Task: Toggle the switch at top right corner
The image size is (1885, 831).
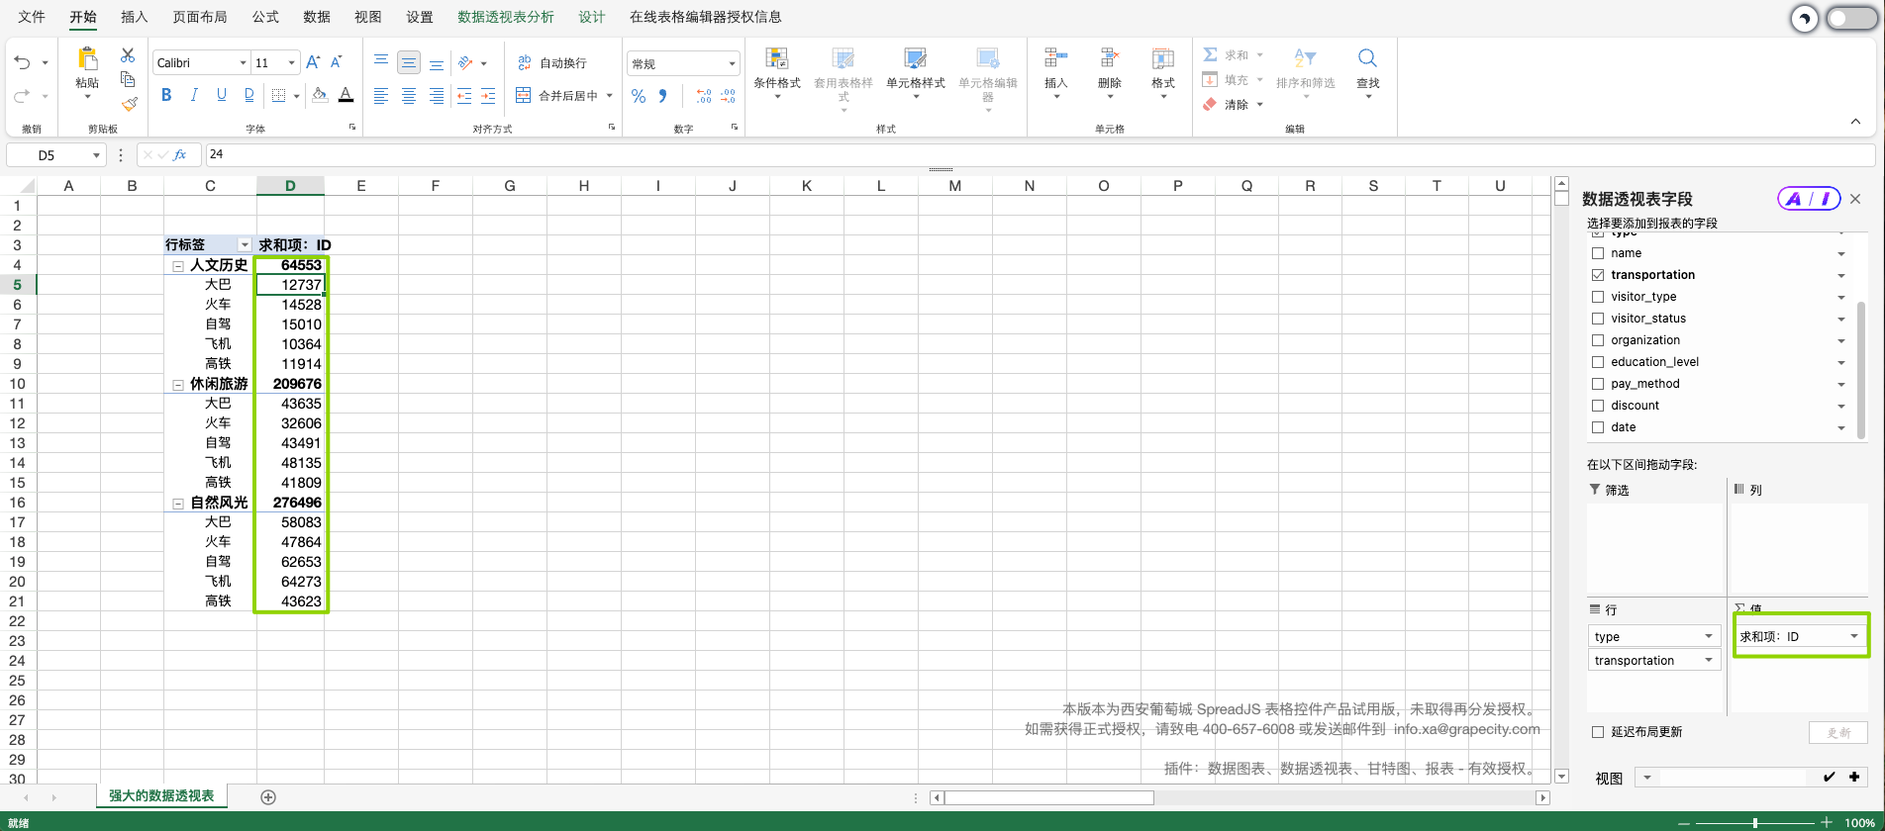Action: [x=1850, y=18]
